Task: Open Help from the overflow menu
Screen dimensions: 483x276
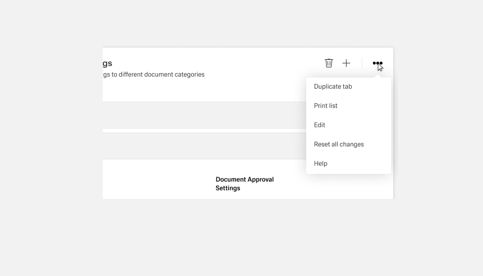Action: pos(321,164)
